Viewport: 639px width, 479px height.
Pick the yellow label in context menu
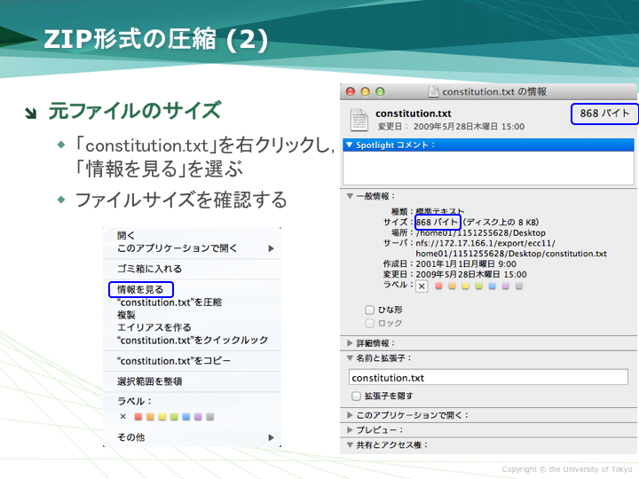[162, 417]
